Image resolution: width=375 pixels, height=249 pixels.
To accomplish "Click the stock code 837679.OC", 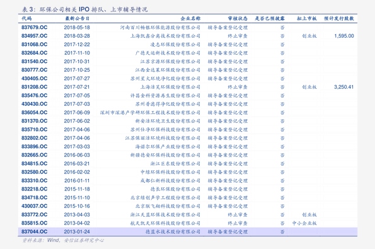I will tap(35, 28).
